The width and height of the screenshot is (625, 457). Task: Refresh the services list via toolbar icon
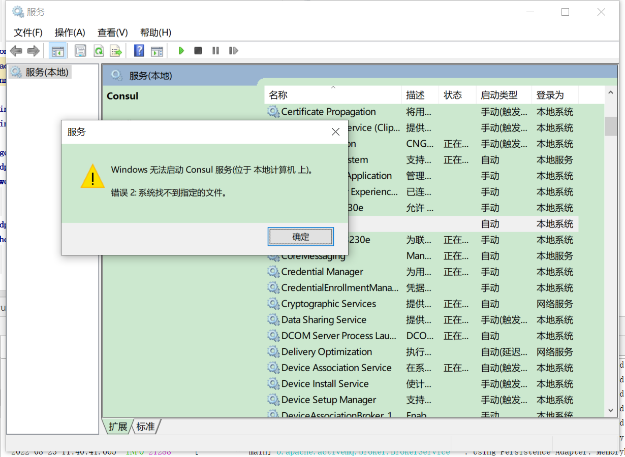tap(99, 51)
